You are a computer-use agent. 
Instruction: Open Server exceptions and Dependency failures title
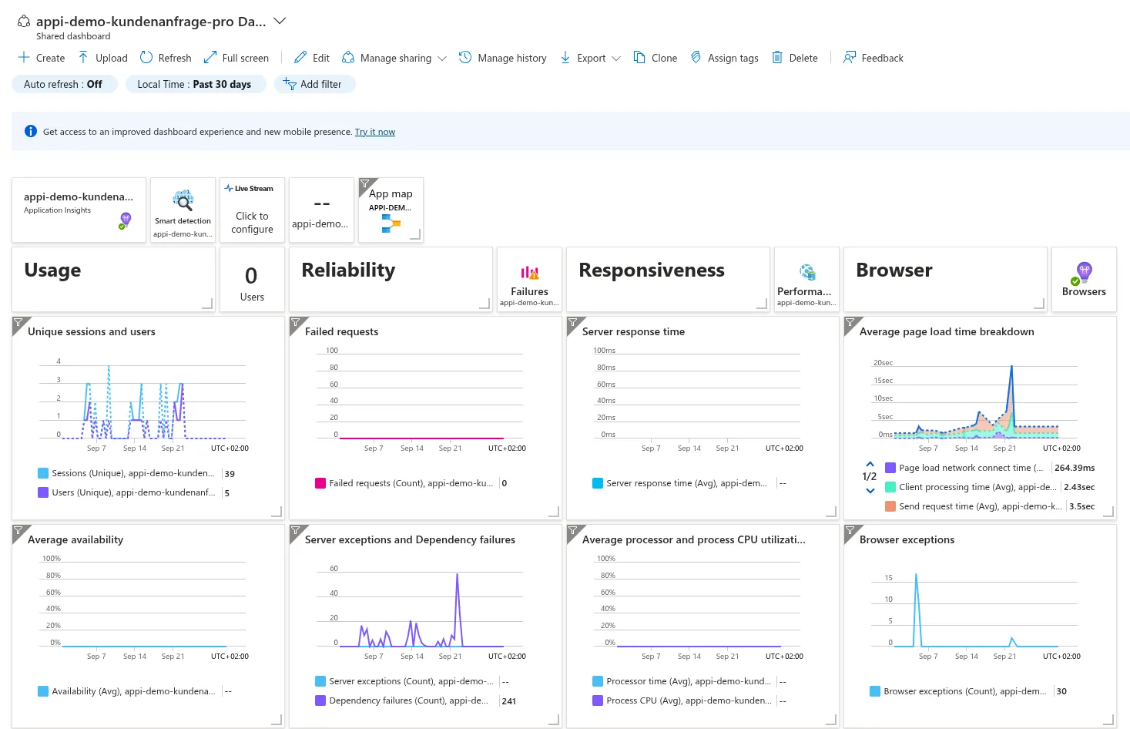[x=411, y=540]
